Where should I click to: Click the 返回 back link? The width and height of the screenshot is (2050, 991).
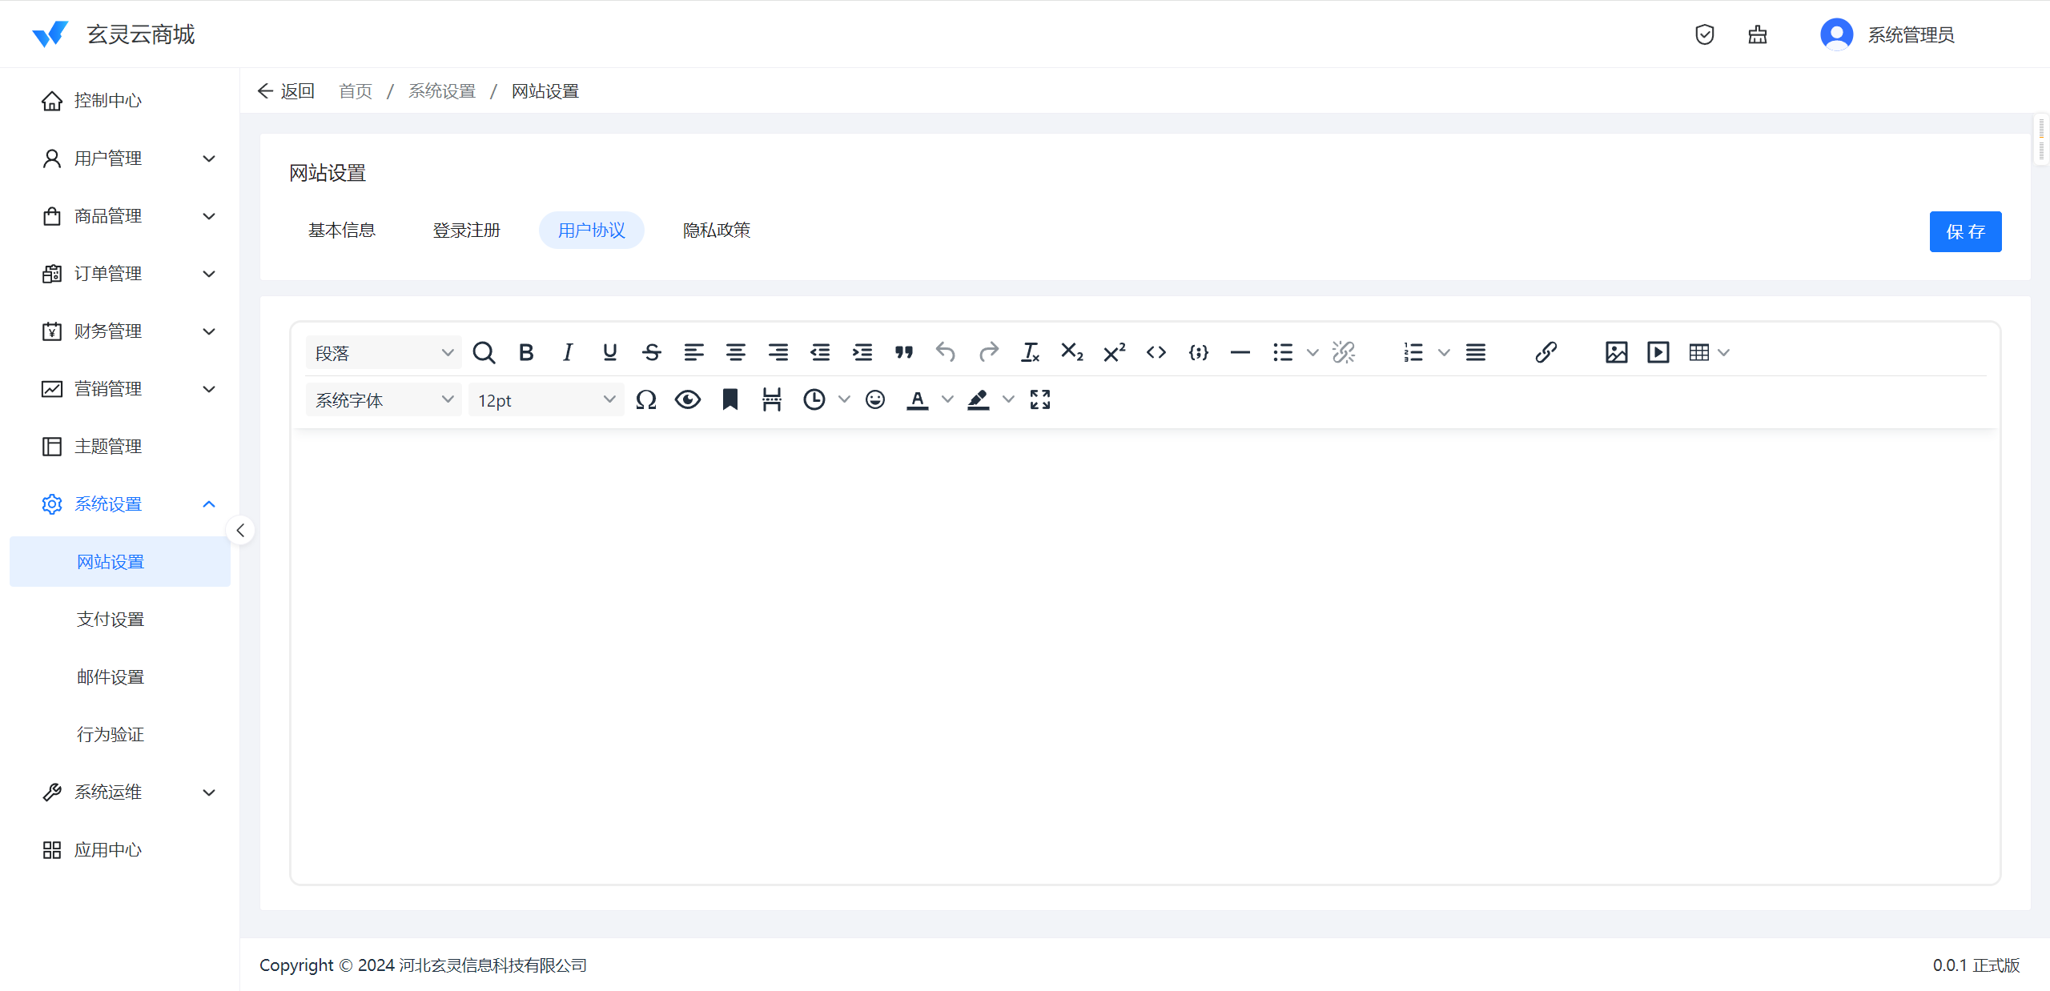pos(286,91)
